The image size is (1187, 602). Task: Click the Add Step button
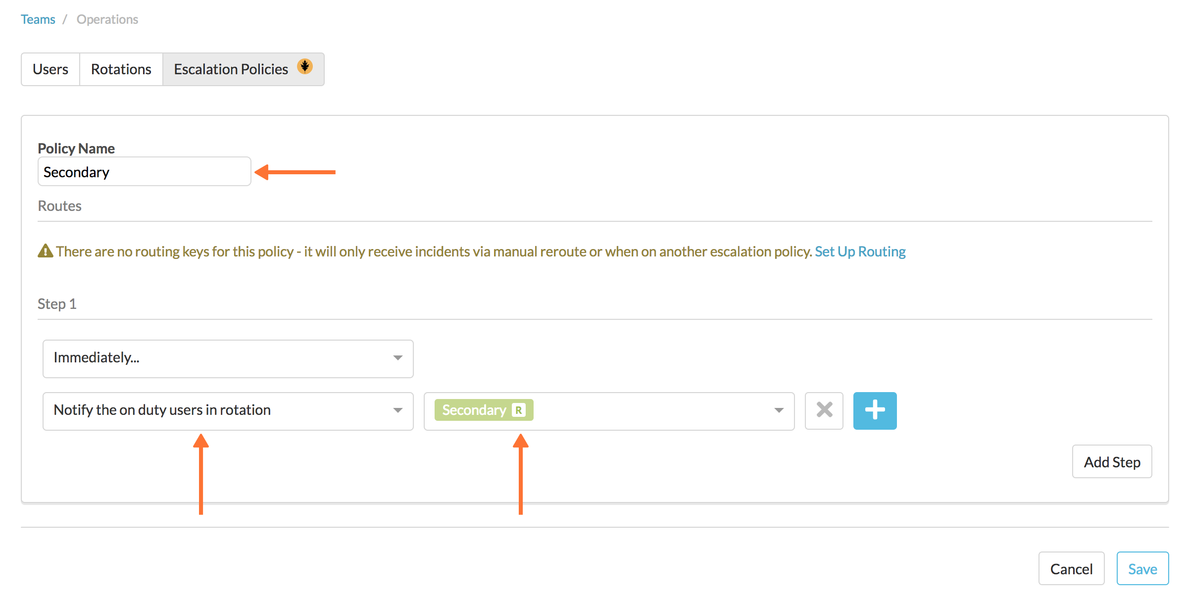pos(1112,462)
